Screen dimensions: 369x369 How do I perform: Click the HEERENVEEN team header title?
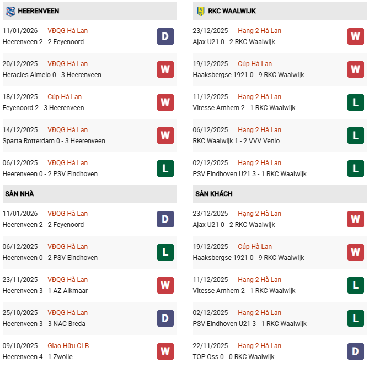[39, 11]
